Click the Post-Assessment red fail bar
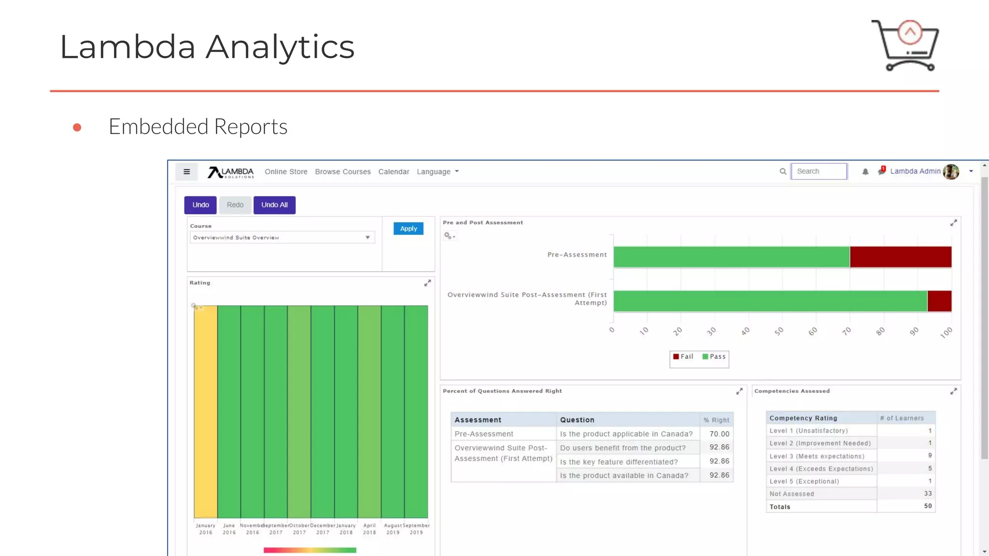The image size is (989, 556). pos(940,301)
